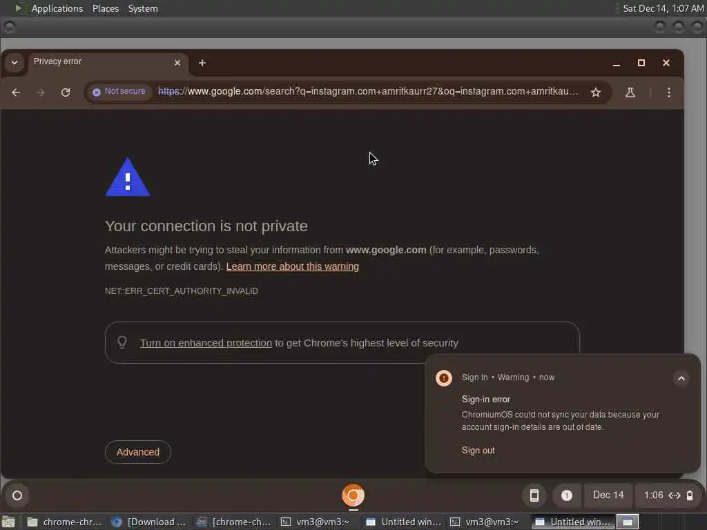Image resolution: width=707 pixels, height=530 pixels.
Task: Click the show desktop icon in bottom panel
Action: pos(8,522)
